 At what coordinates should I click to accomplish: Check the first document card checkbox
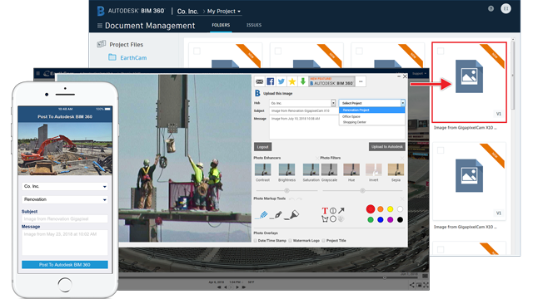[197, 51]
